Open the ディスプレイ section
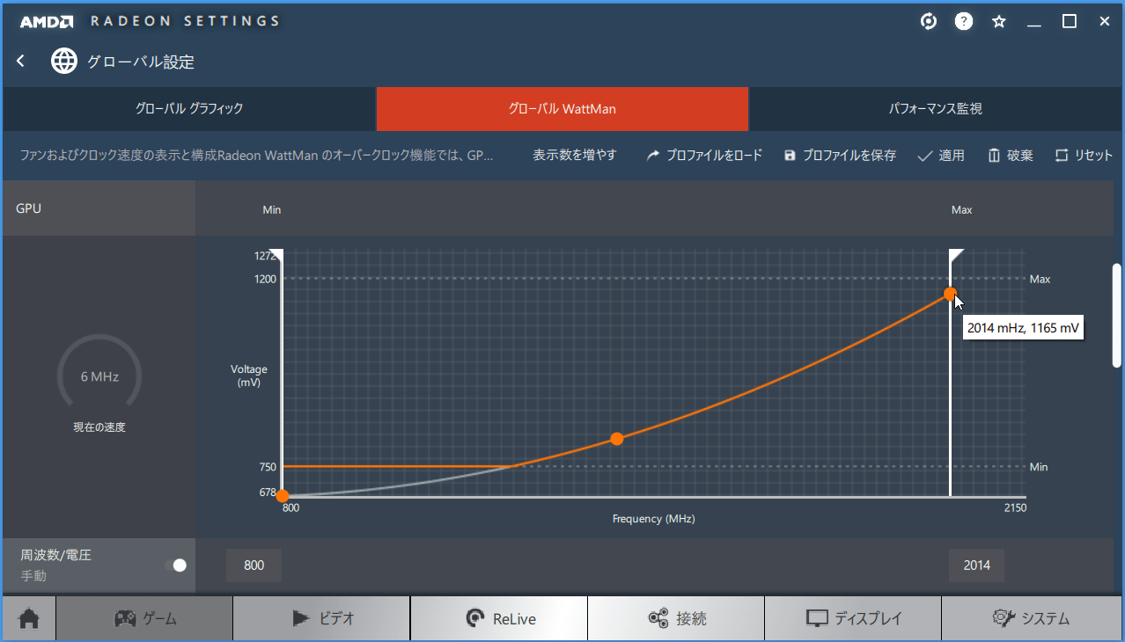 853,618
